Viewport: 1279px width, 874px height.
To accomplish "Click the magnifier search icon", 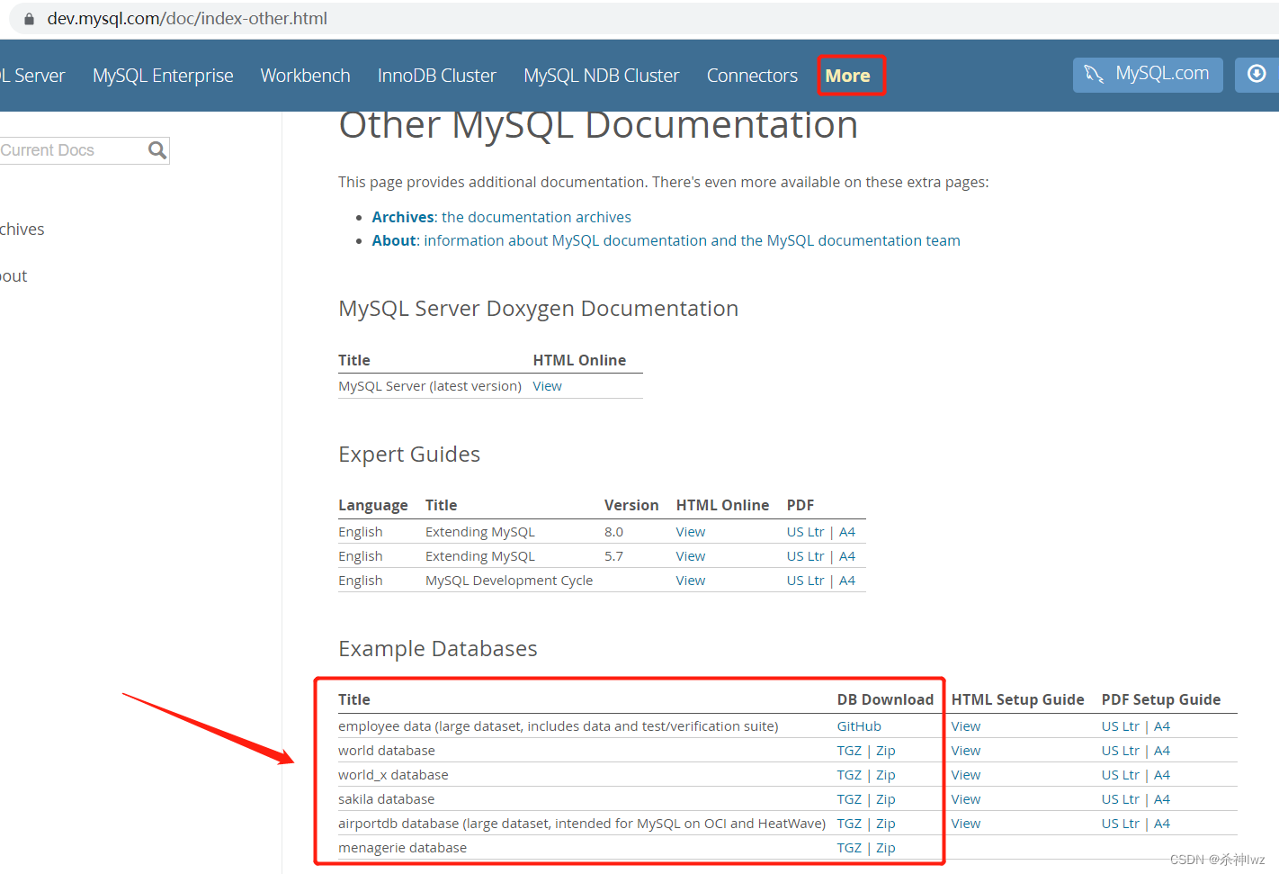I will (157, 150).
